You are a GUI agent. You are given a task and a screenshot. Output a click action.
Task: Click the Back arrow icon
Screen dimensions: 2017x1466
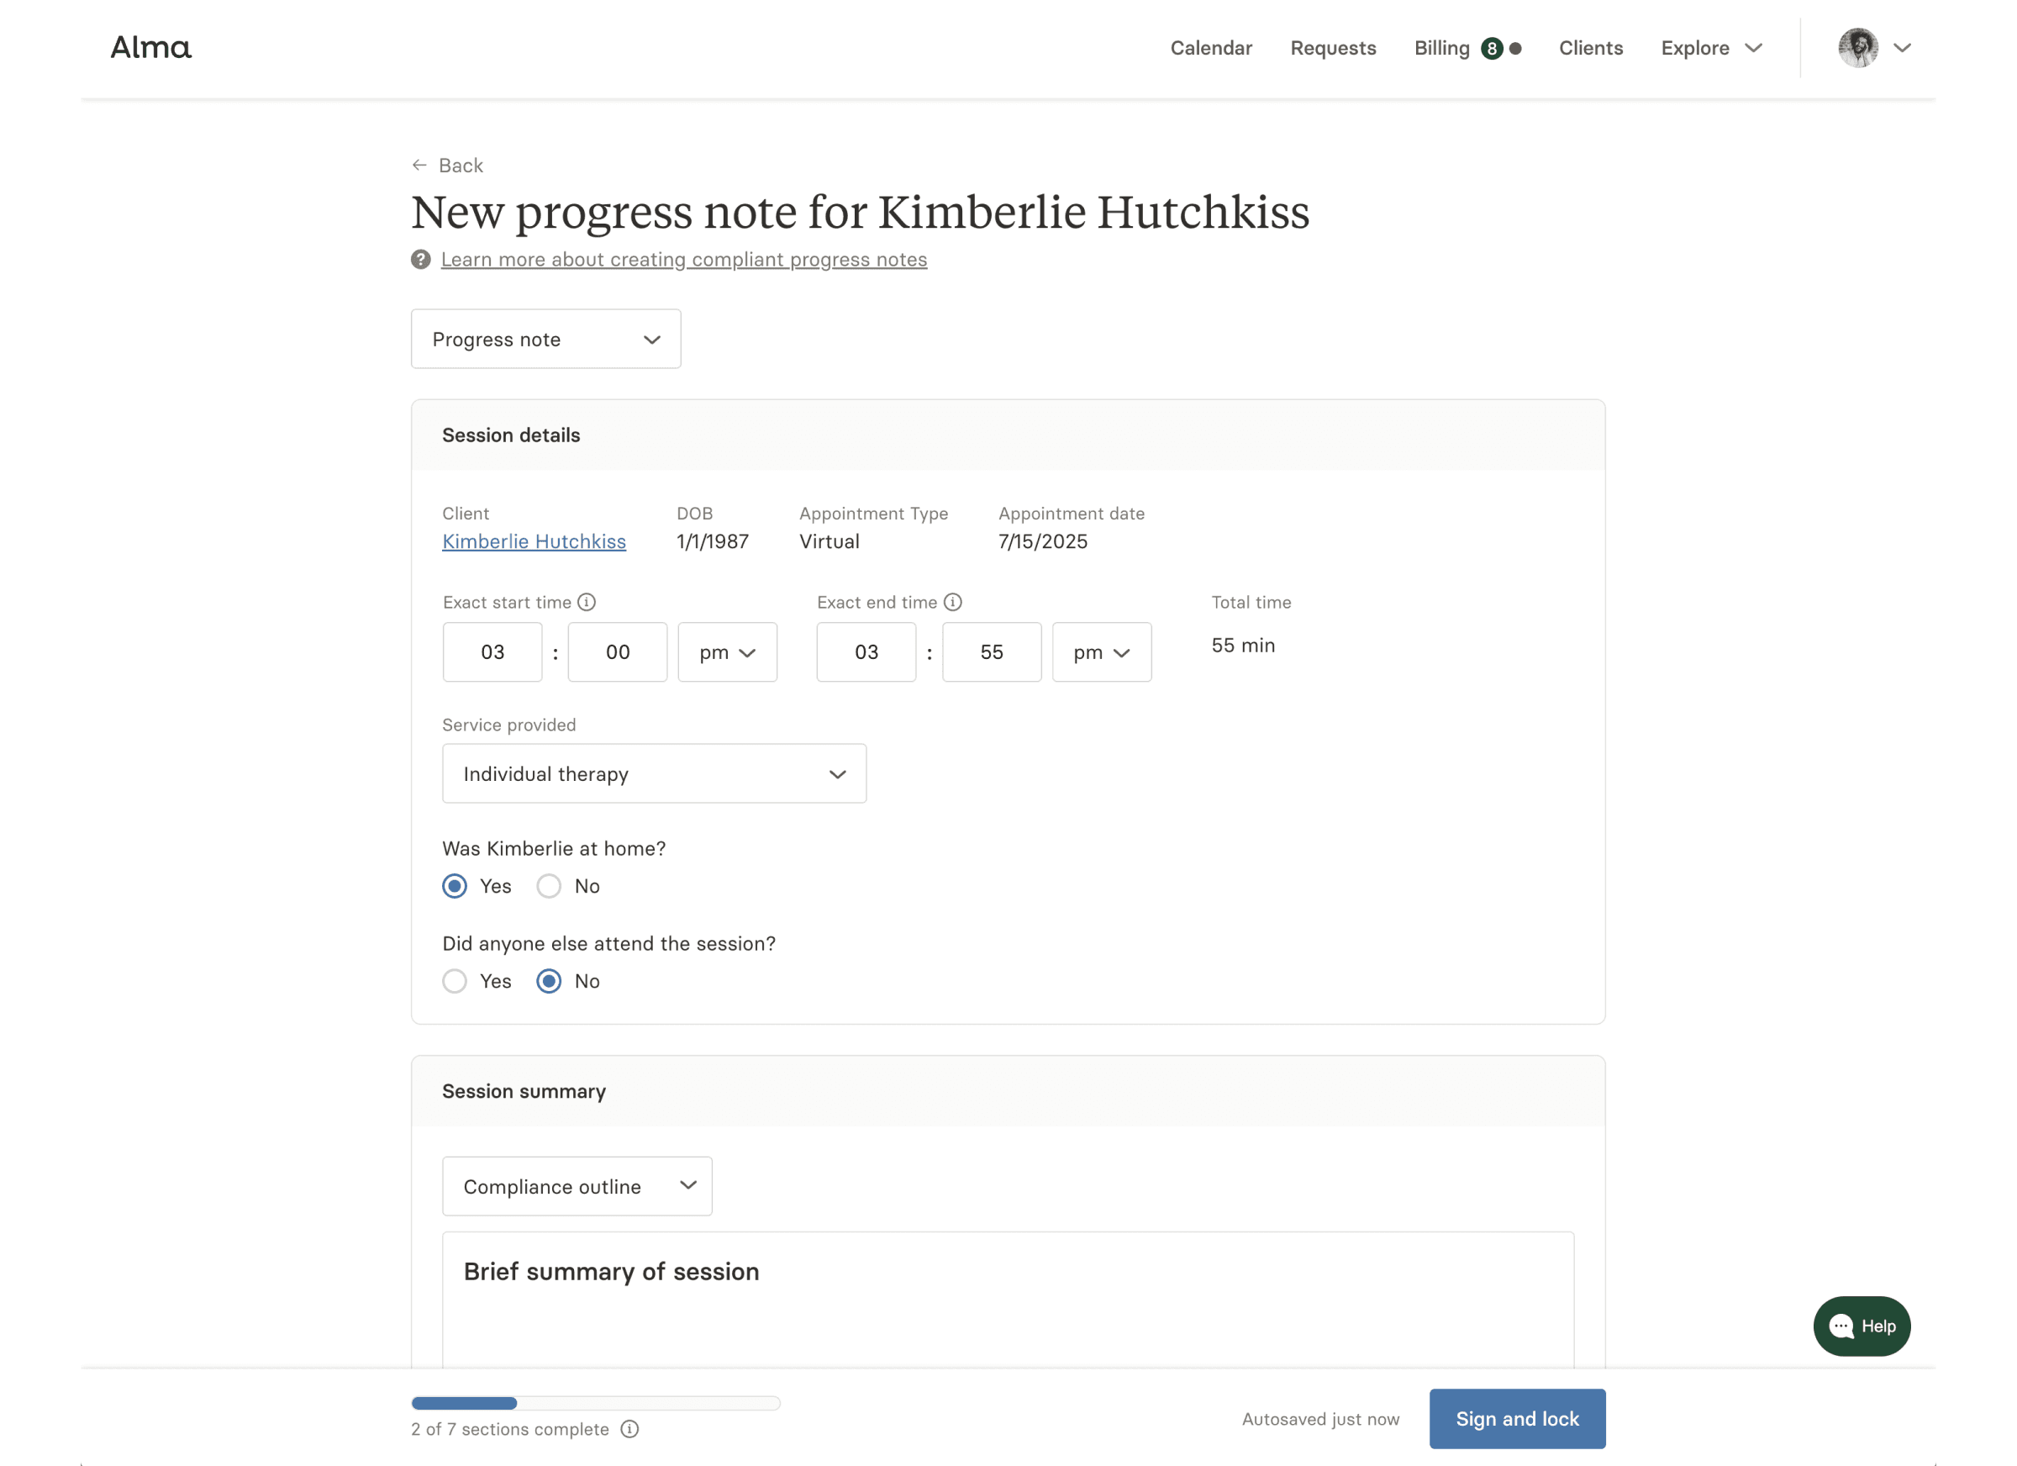click(x=419, y=166)
